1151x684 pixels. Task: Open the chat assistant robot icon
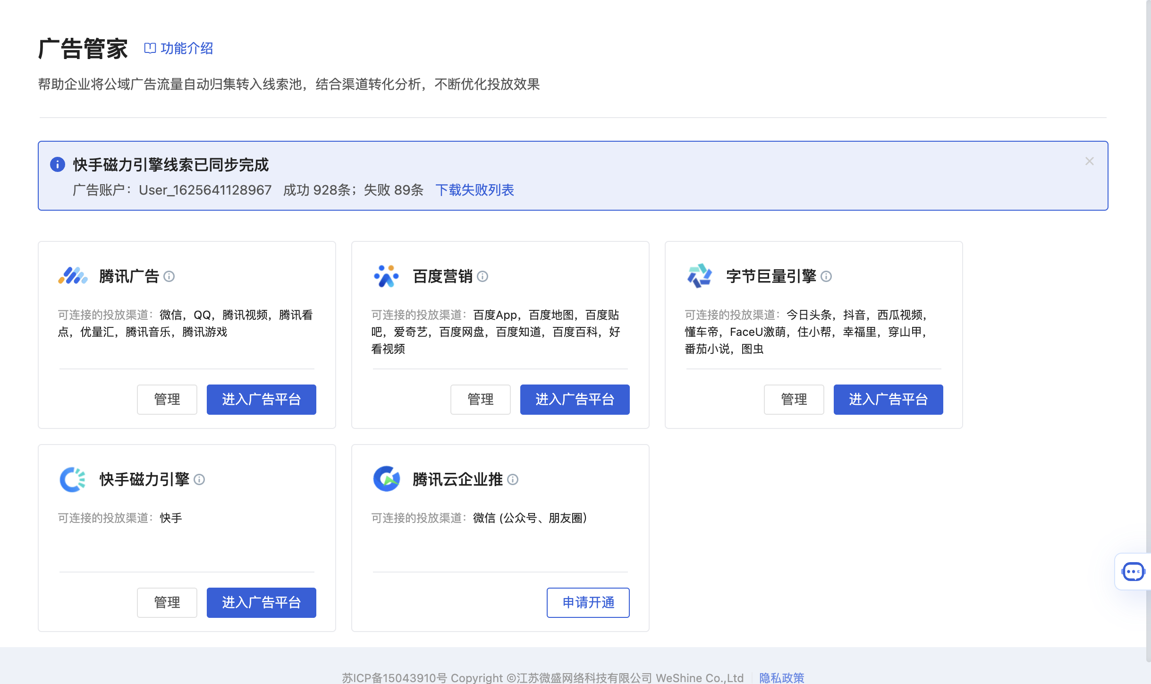(1133, 572)
